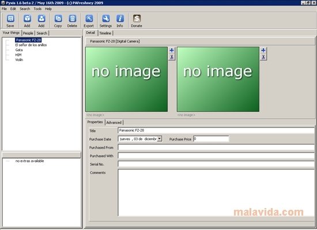
Task: Click the Copy toolbar icon
Action: (x=58, y=18)
